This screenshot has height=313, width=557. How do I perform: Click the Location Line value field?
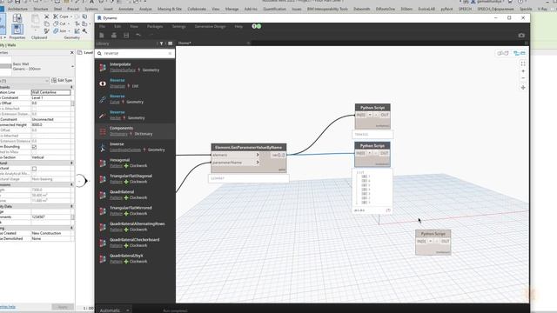(x=50, y=92)
